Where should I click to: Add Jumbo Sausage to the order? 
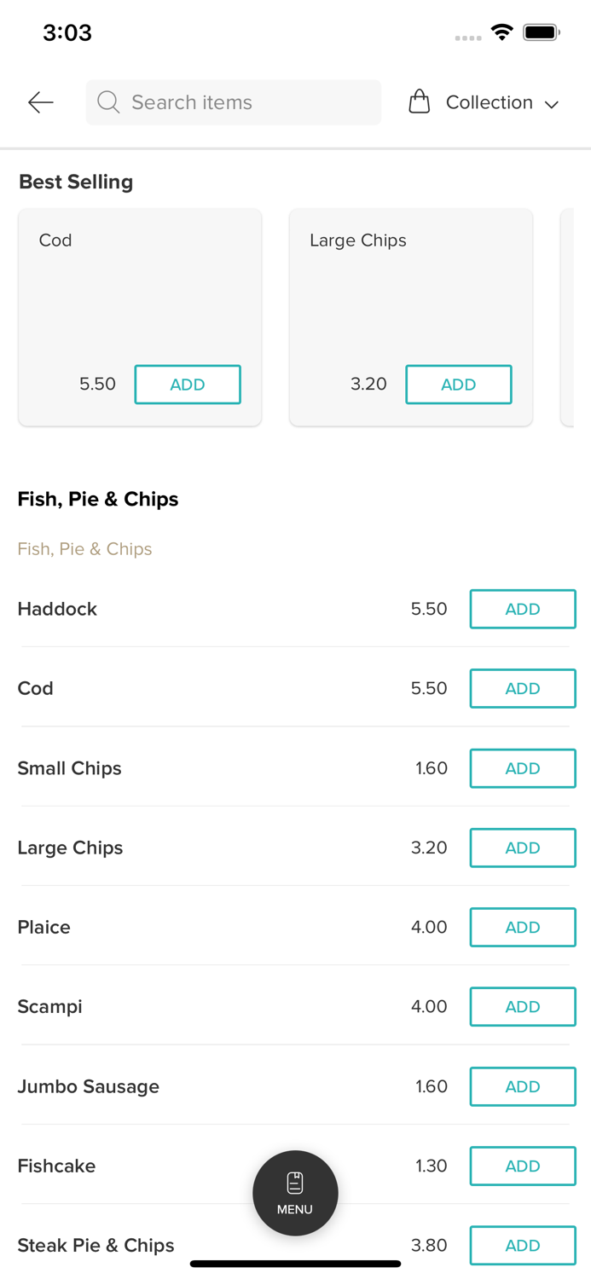(x=523, y=1086)
